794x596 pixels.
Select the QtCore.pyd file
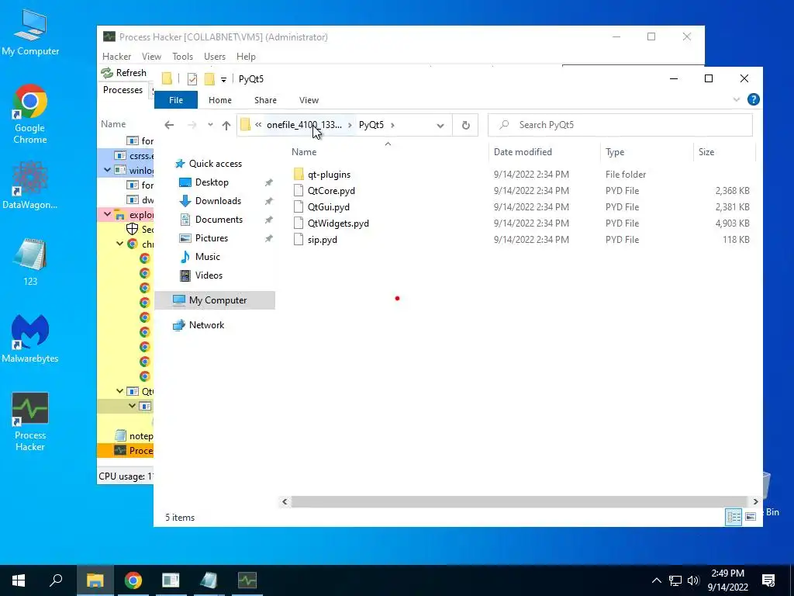330,191
